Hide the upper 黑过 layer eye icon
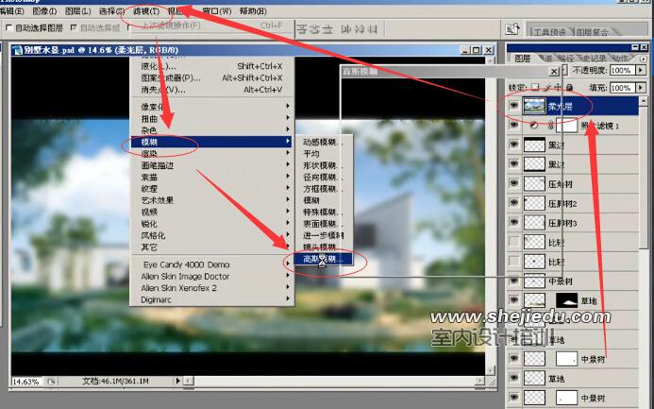Screen dimensions: 654x409 tap(513, 145)
